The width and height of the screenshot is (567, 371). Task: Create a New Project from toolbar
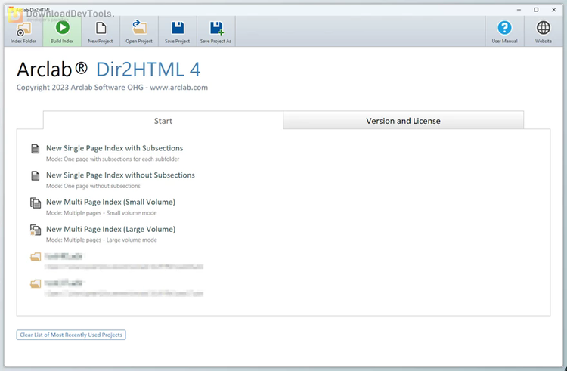(x=100, y=32)
